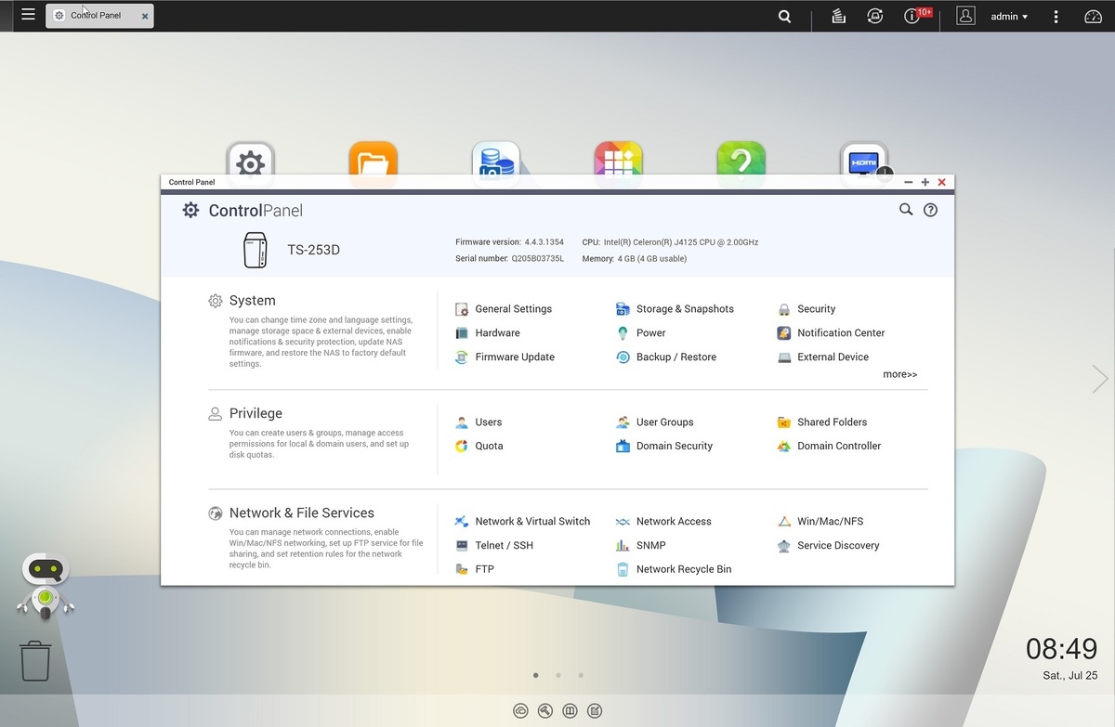Open FTP settings
This screenshot has width=1115, height=727.
pos(474,570)
